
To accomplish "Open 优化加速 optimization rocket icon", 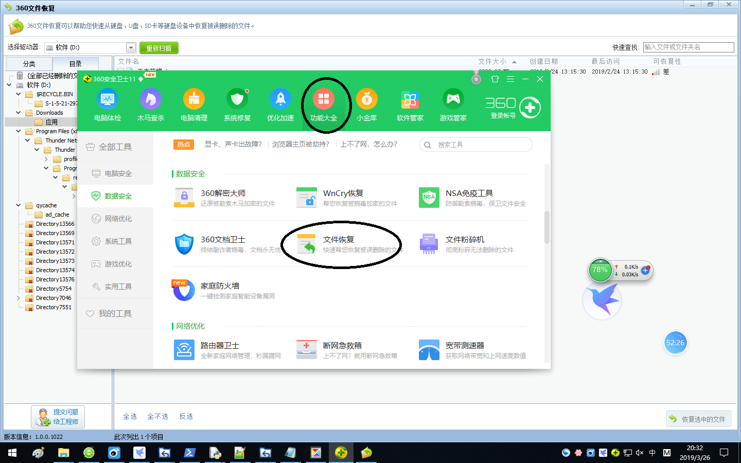I will pyautogui.click(x=280, y=105).
